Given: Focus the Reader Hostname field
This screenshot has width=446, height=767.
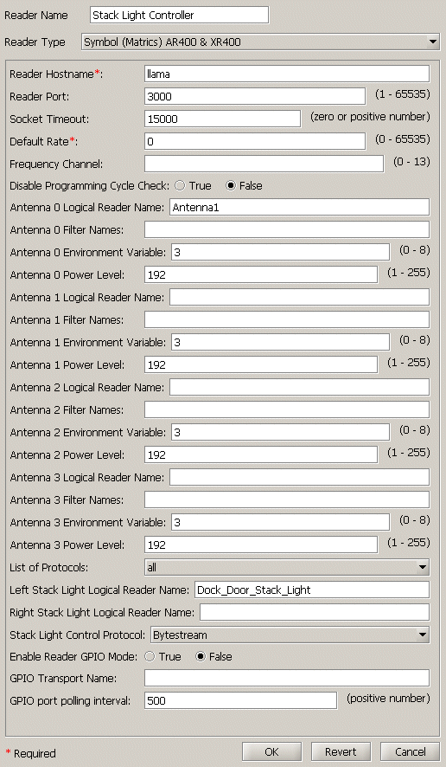Looking at the screenshot, I should tap(287, 74).
